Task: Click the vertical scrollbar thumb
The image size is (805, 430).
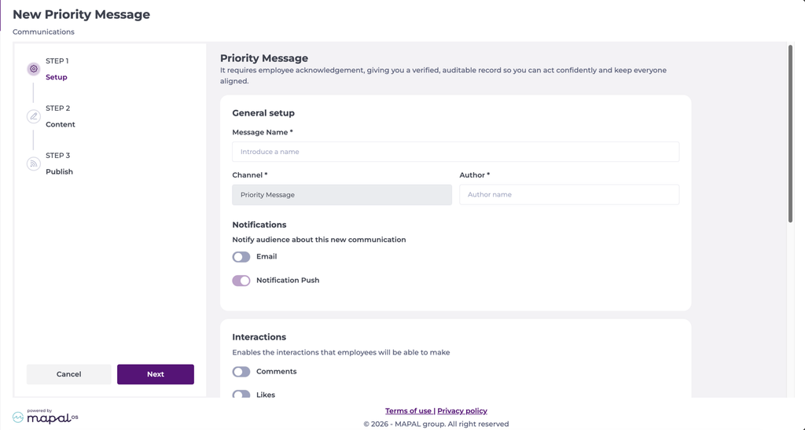Action: [790, 134]
